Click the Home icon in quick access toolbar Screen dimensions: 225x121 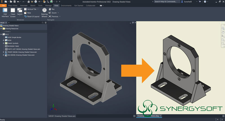coord(29,2)
